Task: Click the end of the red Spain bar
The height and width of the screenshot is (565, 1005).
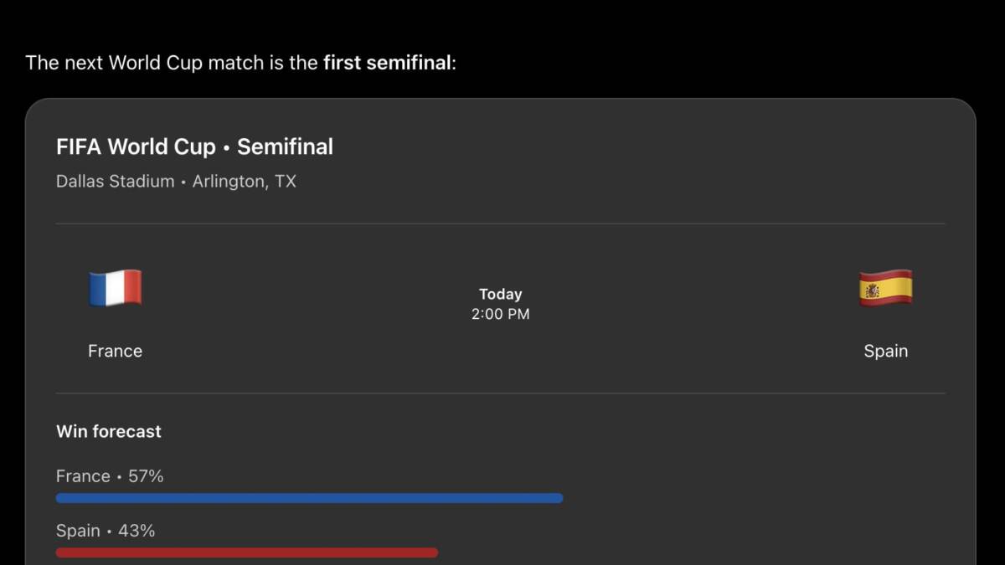Action: [434, 552]
